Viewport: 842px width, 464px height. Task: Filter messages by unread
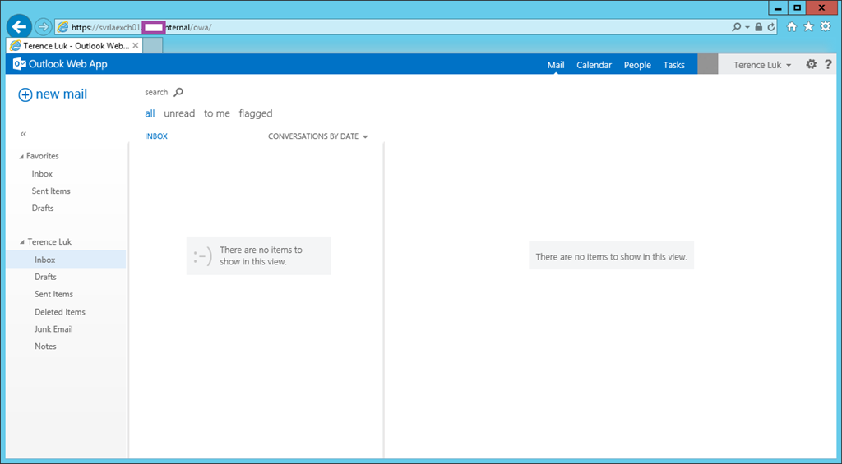click(x=179, y=113)
